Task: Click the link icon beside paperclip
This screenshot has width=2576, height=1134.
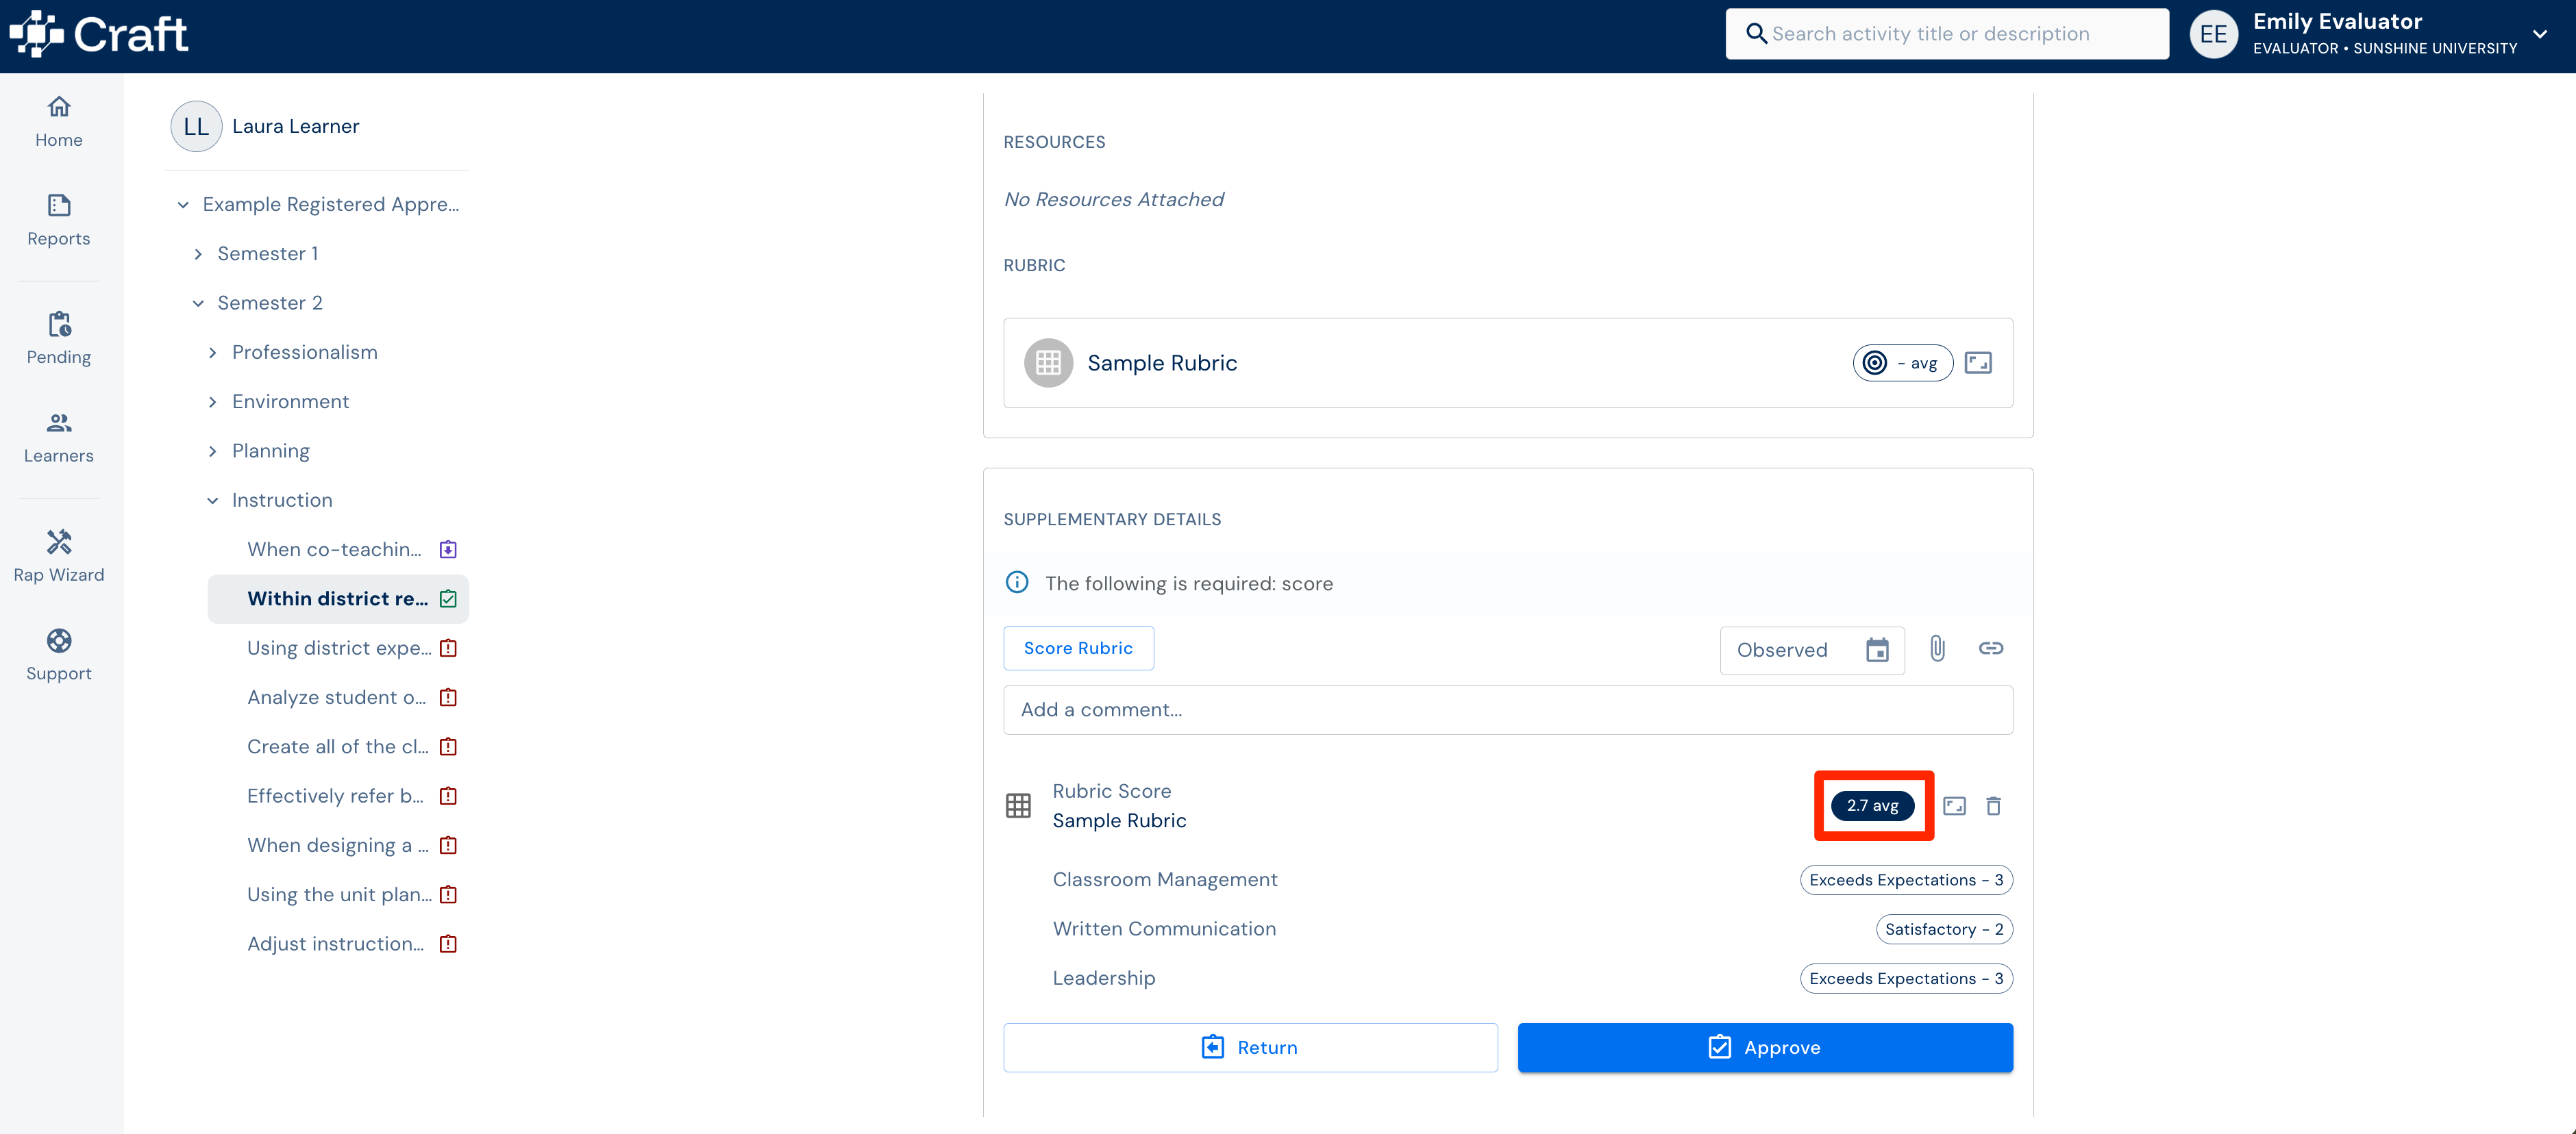Action: 1990,648
